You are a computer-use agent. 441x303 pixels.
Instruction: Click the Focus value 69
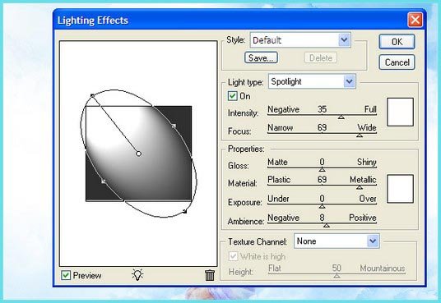point(322,128)
